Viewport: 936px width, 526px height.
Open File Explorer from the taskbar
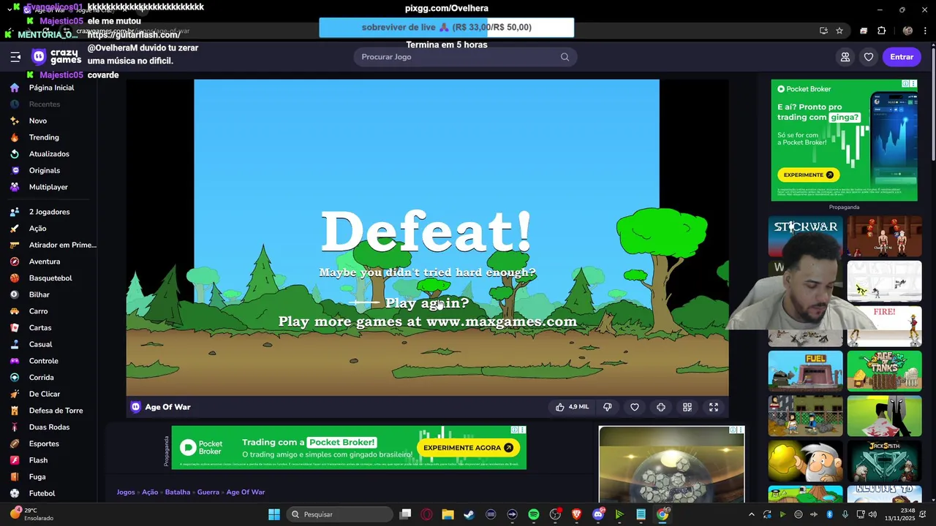coord(448,514)
